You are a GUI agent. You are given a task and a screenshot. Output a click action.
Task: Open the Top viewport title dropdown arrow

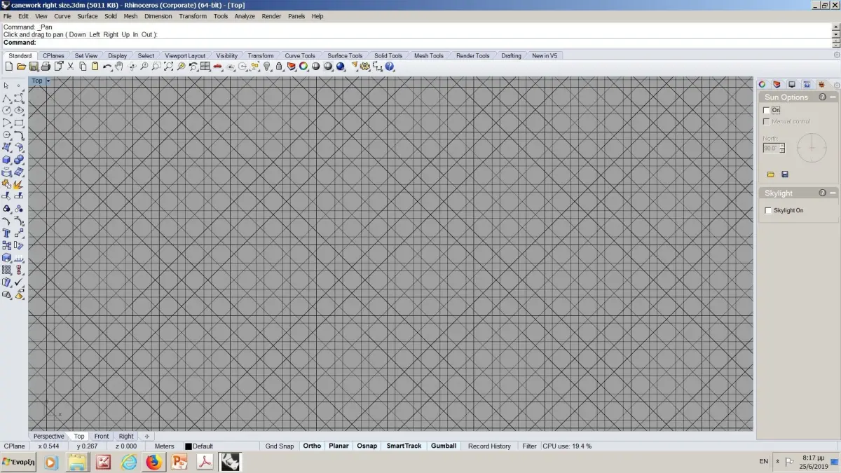click(x=48, y=81)
